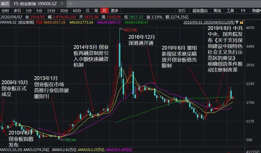Click the 低 1857.32 low price
Screen dimensions: 261x153
(134, 17)
